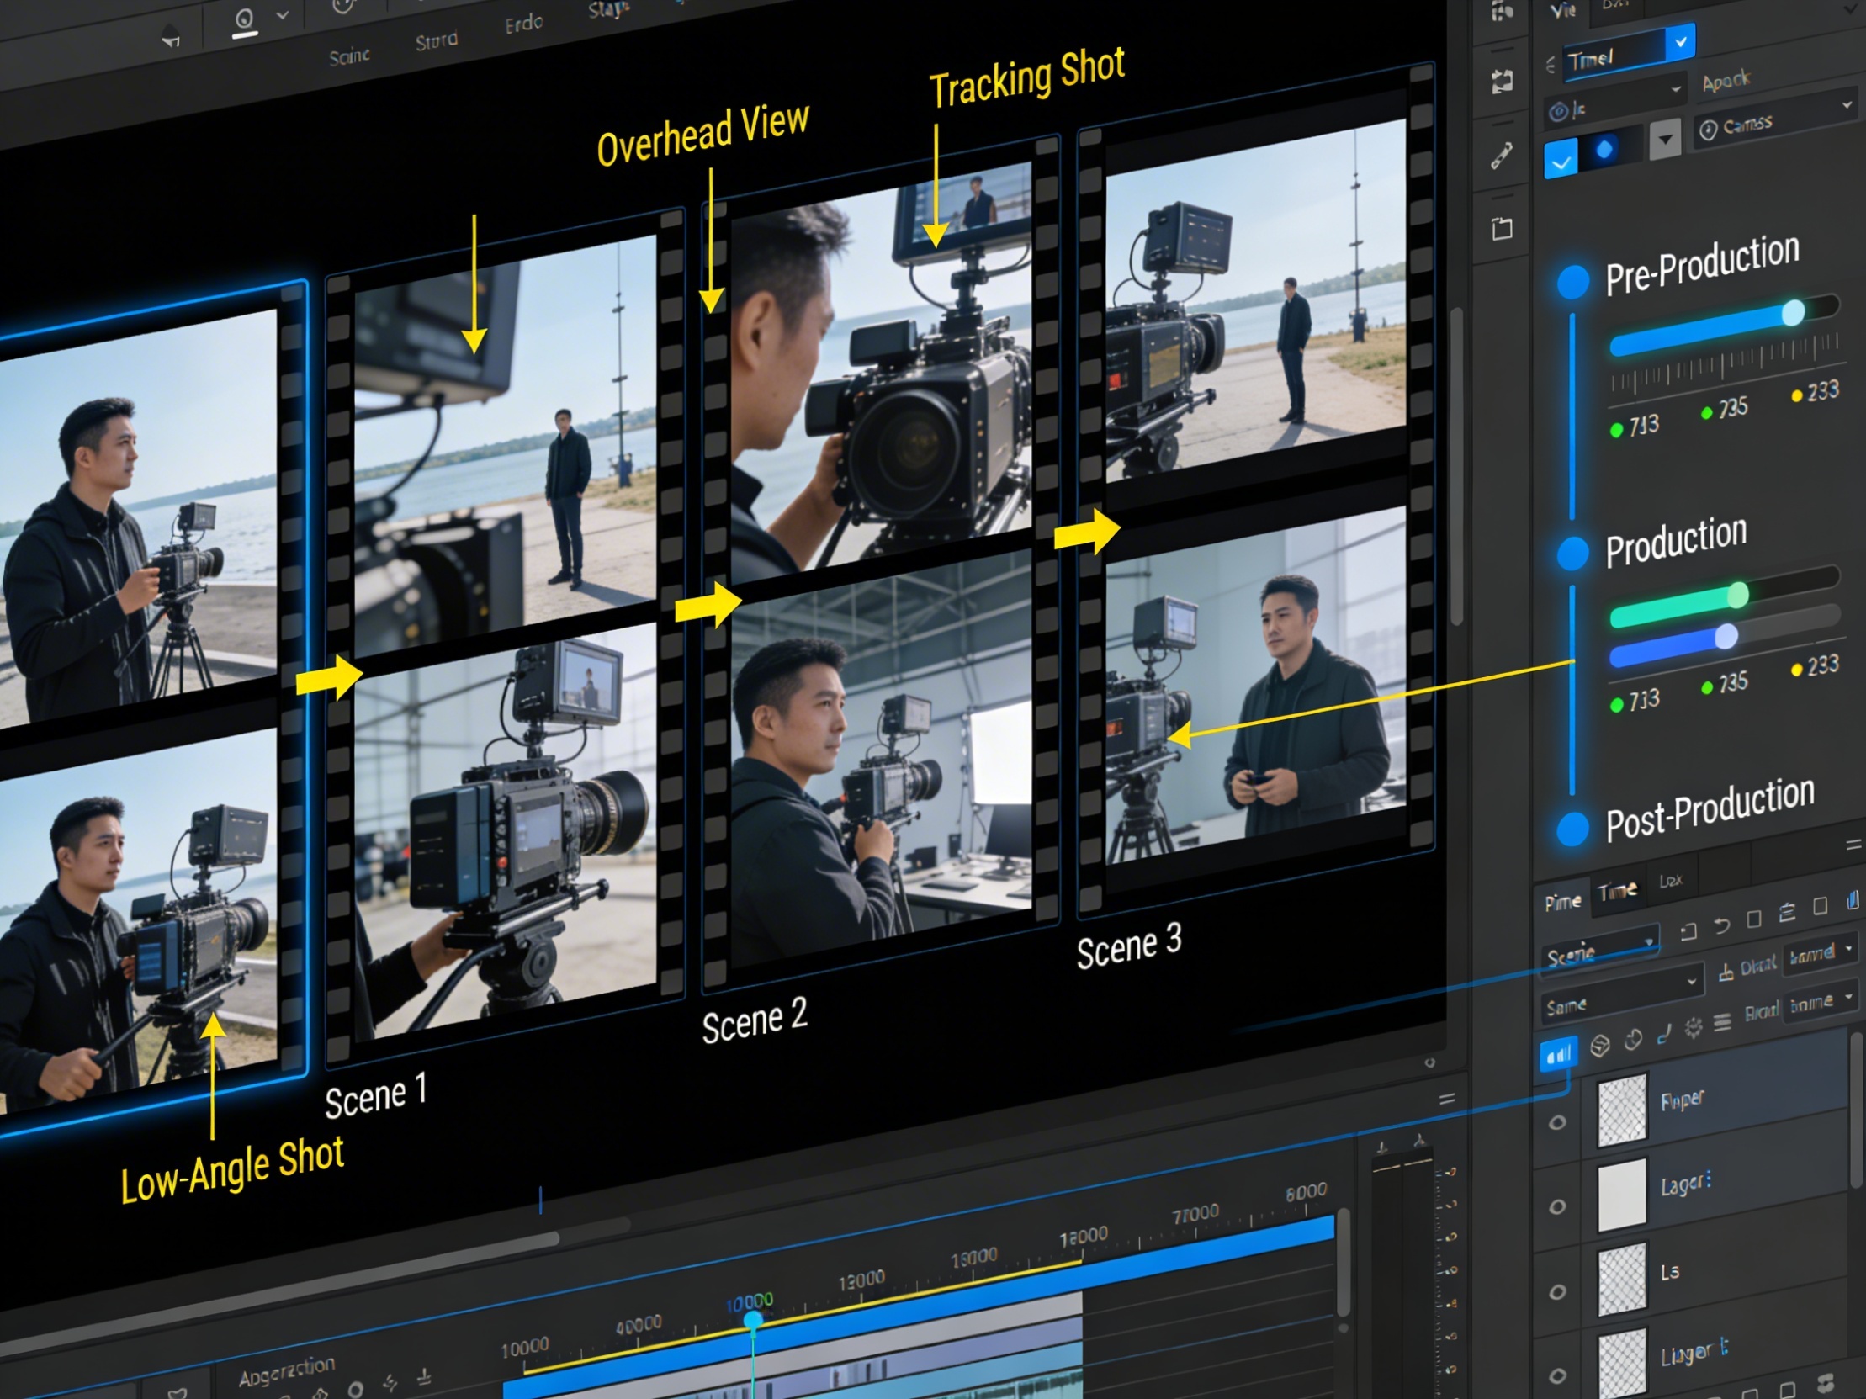
Task: Click the undo arrow icon in layers panel
Action: coord(1722,926)
